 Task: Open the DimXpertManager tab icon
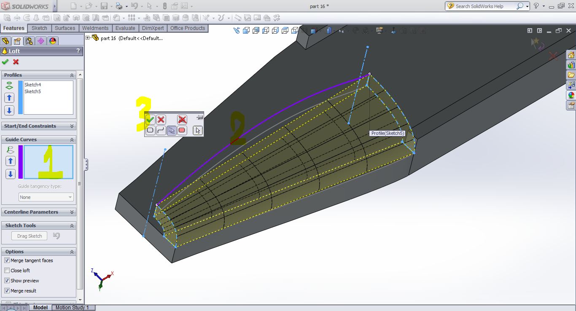pos(40,41)
